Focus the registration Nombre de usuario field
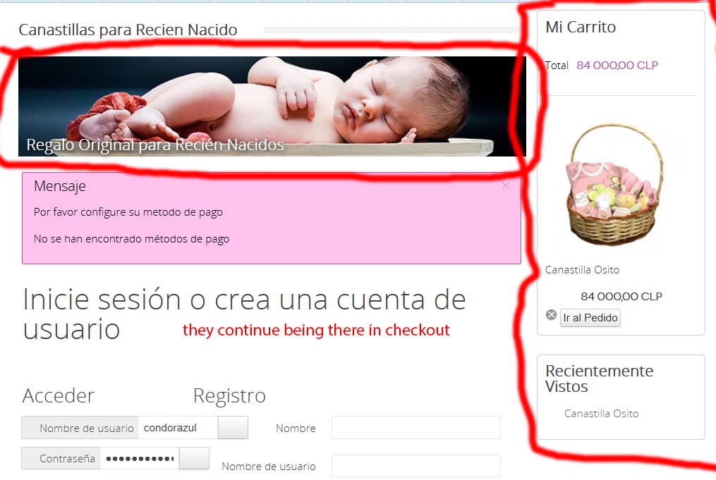Viewport: 716px width, 480px height. (416, 466)
